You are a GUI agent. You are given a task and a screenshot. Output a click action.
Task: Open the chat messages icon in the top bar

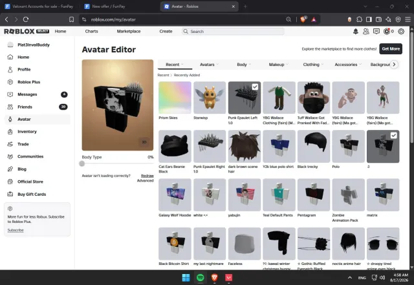[376, 32]
